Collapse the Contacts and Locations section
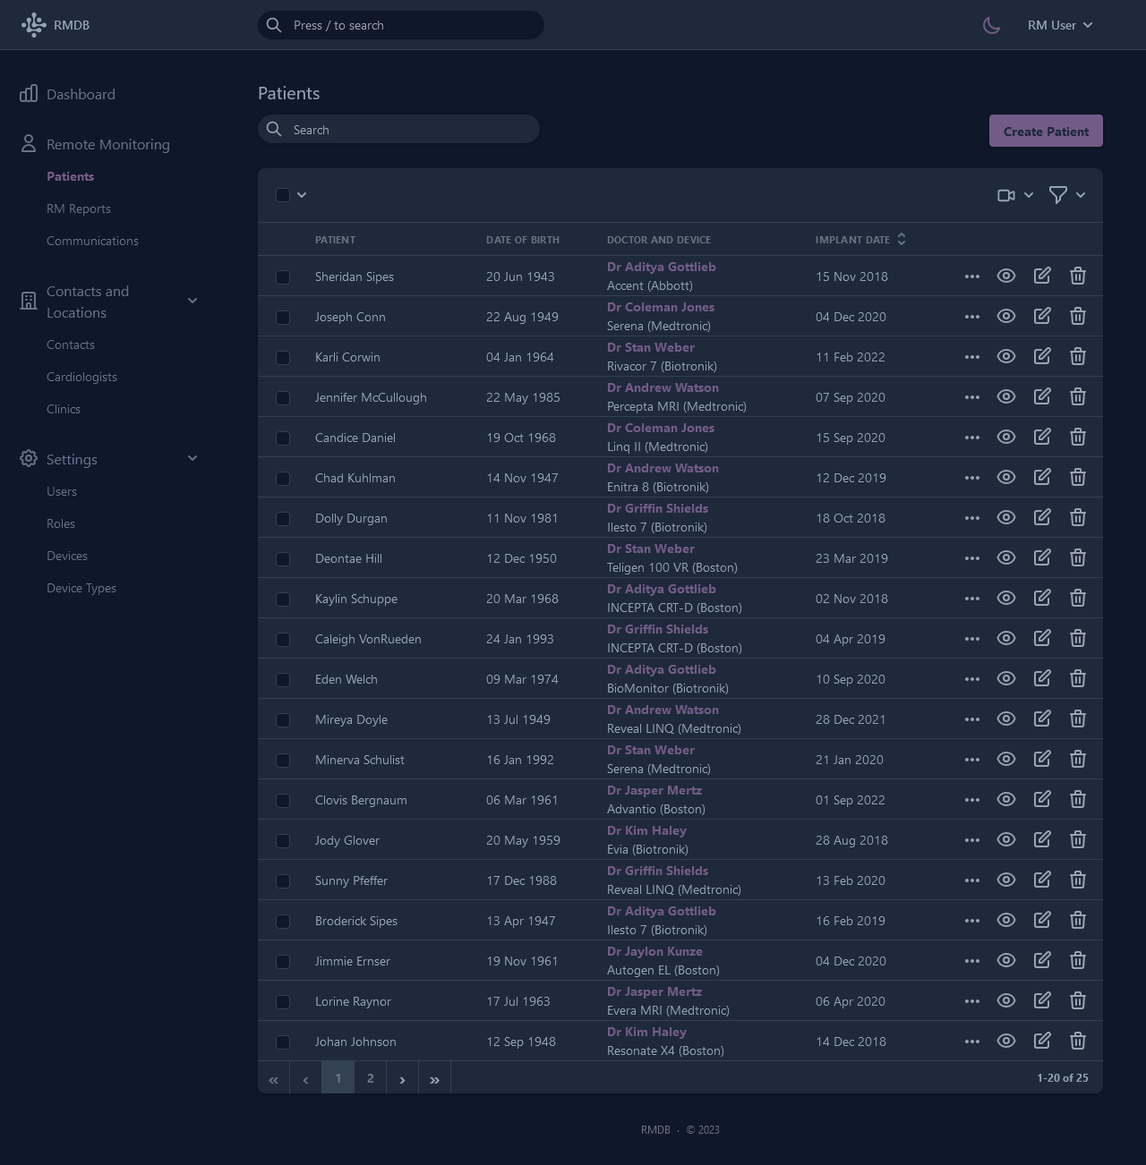Viewport: 1146px width, 1165px height. point(192,302)
